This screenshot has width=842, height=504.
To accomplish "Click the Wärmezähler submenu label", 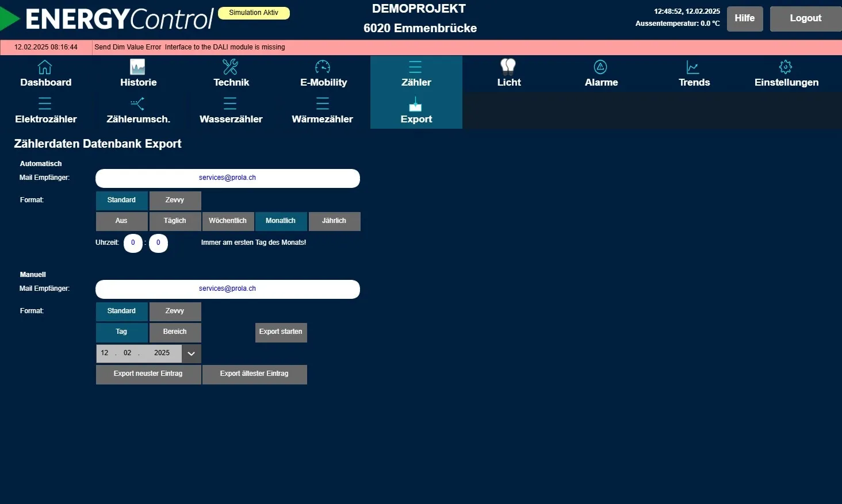I will pos(323,119).
